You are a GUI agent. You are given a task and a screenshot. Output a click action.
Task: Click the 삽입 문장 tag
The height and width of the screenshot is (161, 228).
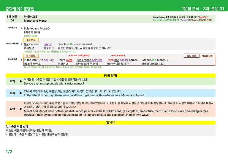(191, 56)
